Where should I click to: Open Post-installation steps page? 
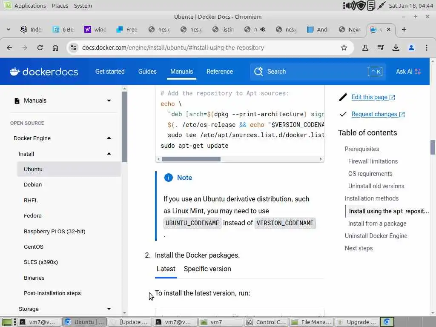(52, 293)
